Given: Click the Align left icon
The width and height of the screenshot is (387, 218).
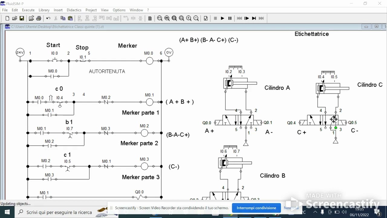Looking at the screenshot, I should point(80,18).
